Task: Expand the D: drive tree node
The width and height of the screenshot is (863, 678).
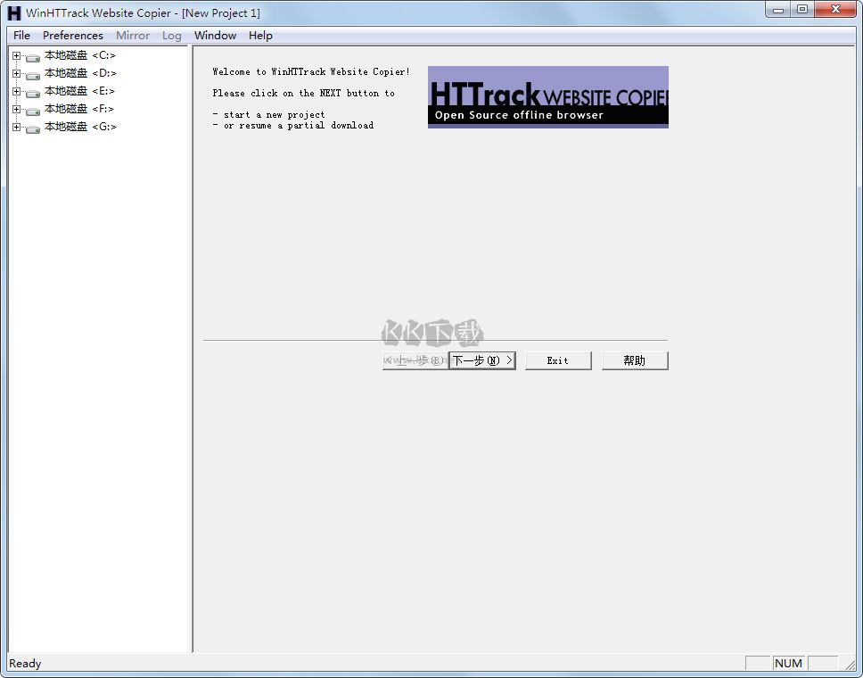Action: 17,73
